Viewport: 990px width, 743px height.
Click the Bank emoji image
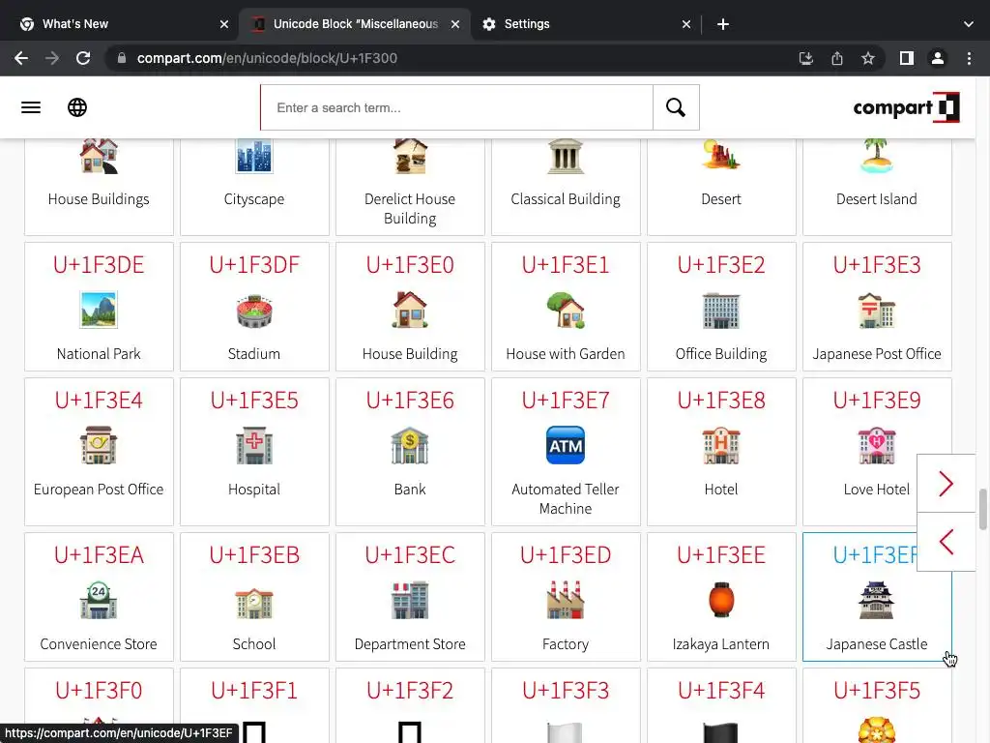coord(410,445)
